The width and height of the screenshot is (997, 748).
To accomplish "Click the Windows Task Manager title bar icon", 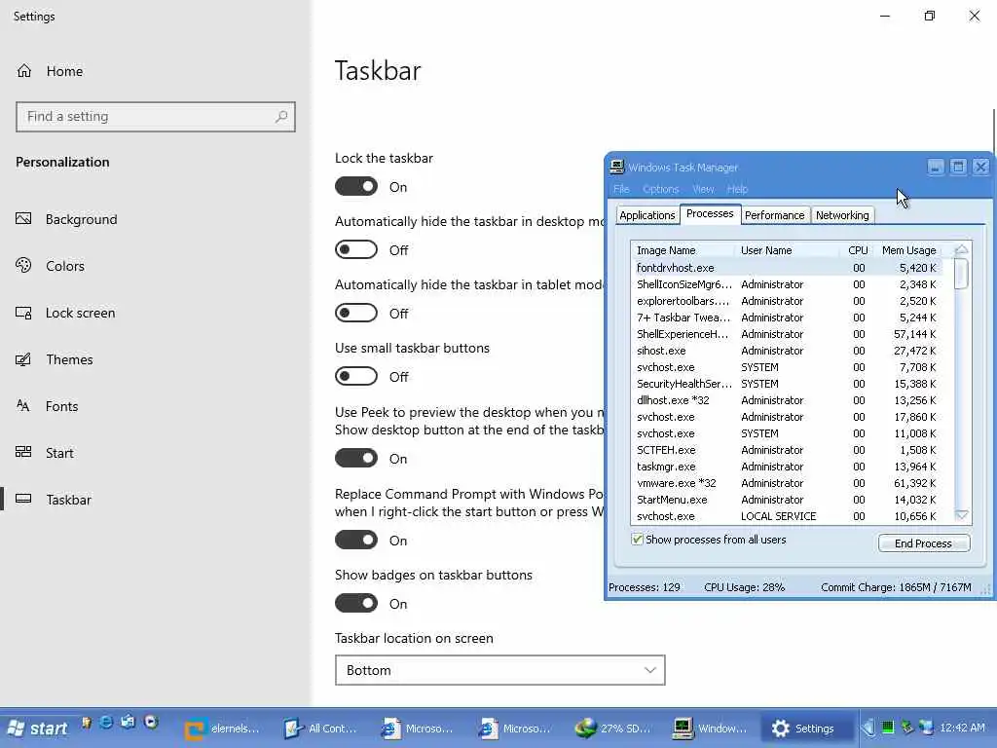I will 616,167.
